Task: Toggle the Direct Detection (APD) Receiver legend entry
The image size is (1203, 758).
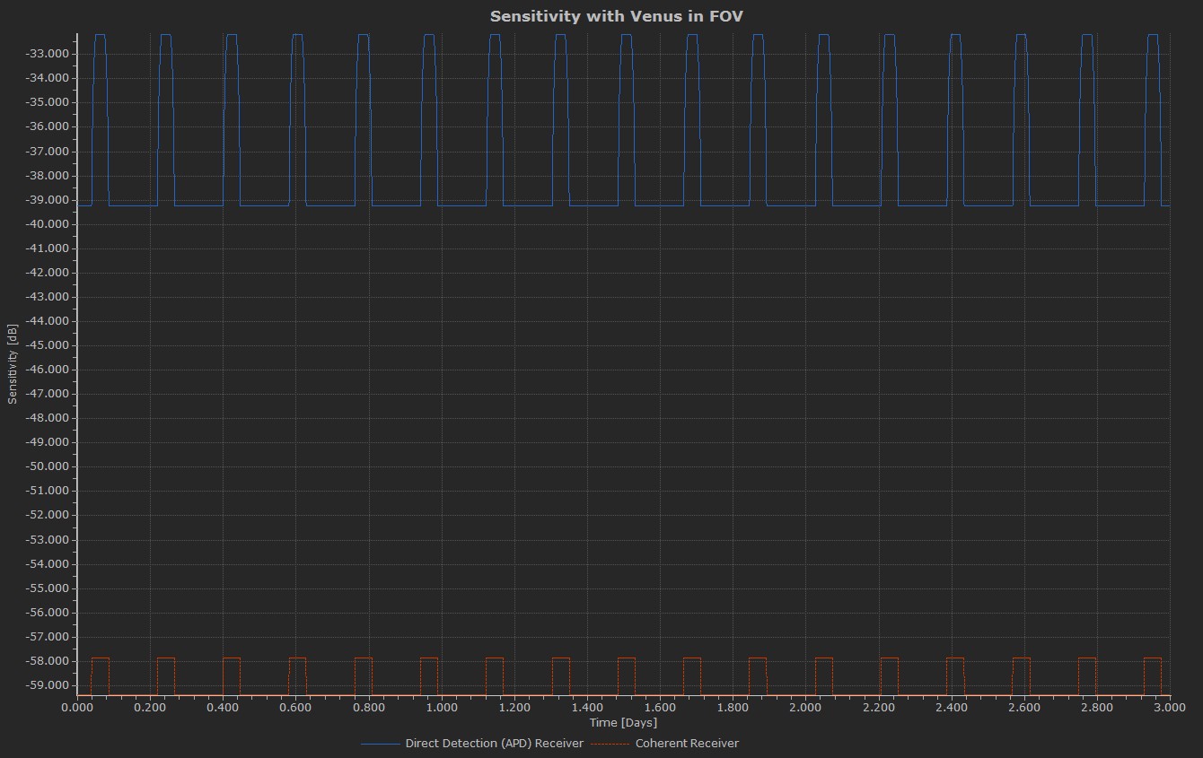Action: click(x=494, y=743)
